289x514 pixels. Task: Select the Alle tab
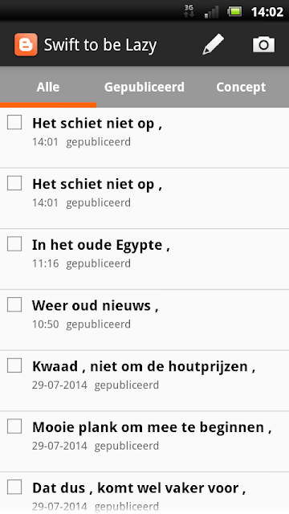(48, 88)
